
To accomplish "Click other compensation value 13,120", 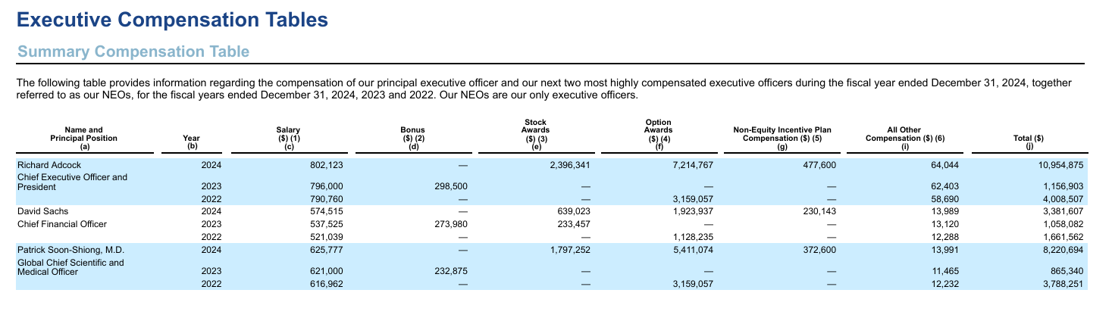I will pos(945,224).
